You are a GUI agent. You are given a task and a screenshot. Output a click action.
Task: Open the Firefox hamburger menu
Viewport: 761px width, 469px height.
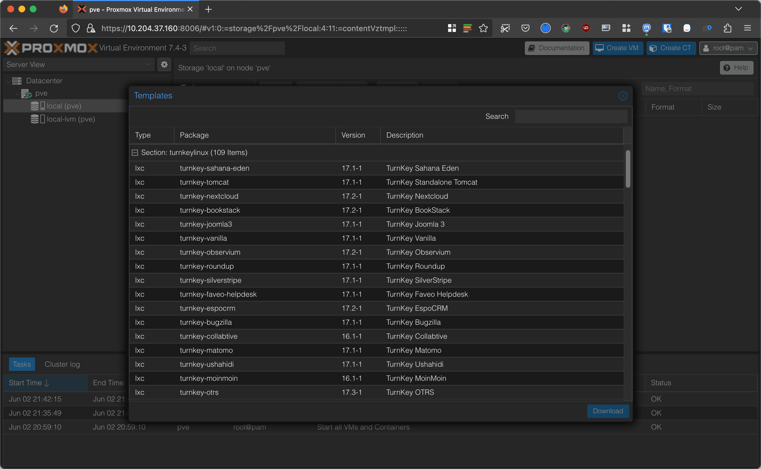[x=747, y=28]
